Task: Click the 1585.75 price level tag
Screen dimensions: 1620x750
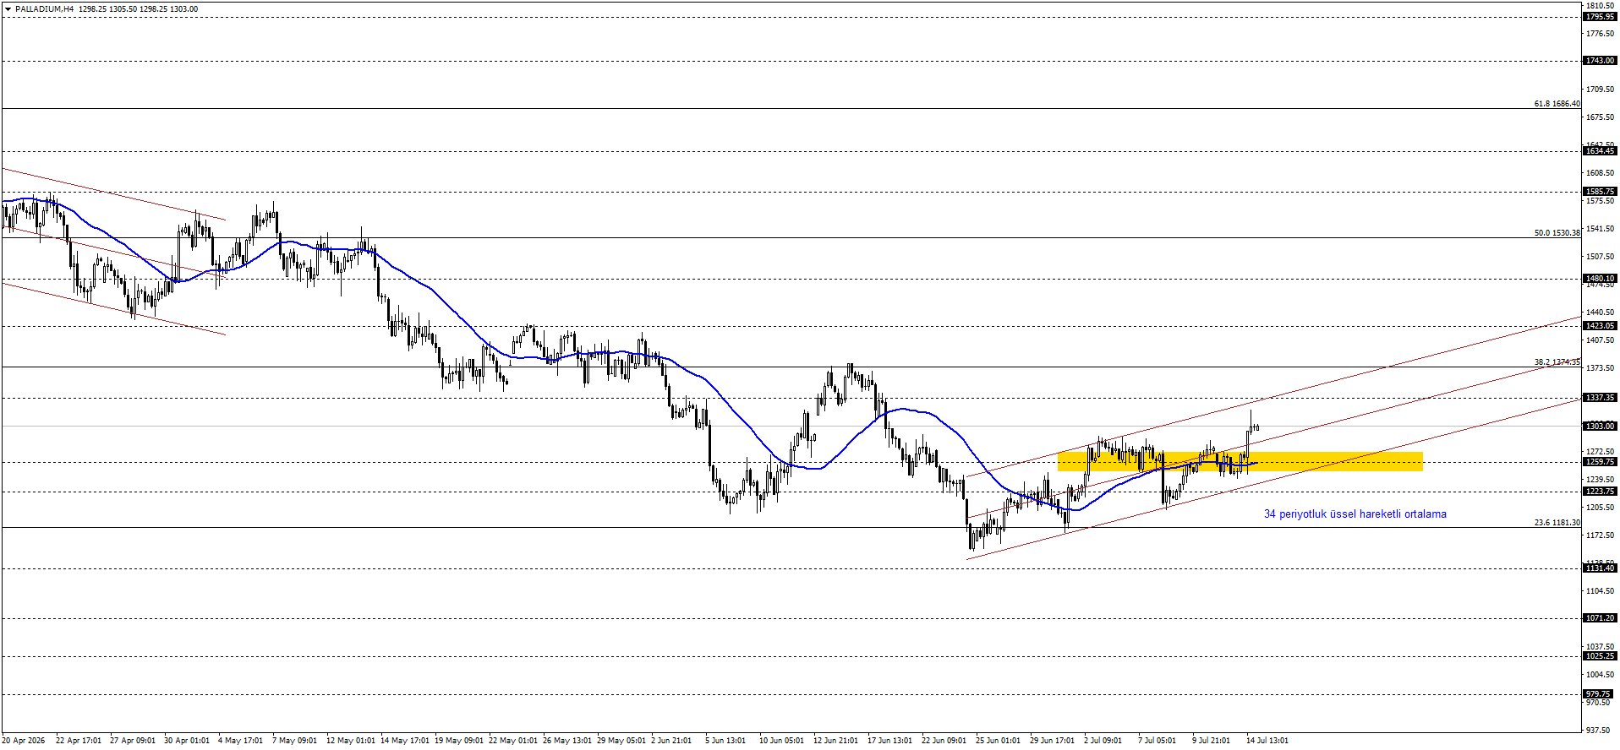Action: point(1600,192)
